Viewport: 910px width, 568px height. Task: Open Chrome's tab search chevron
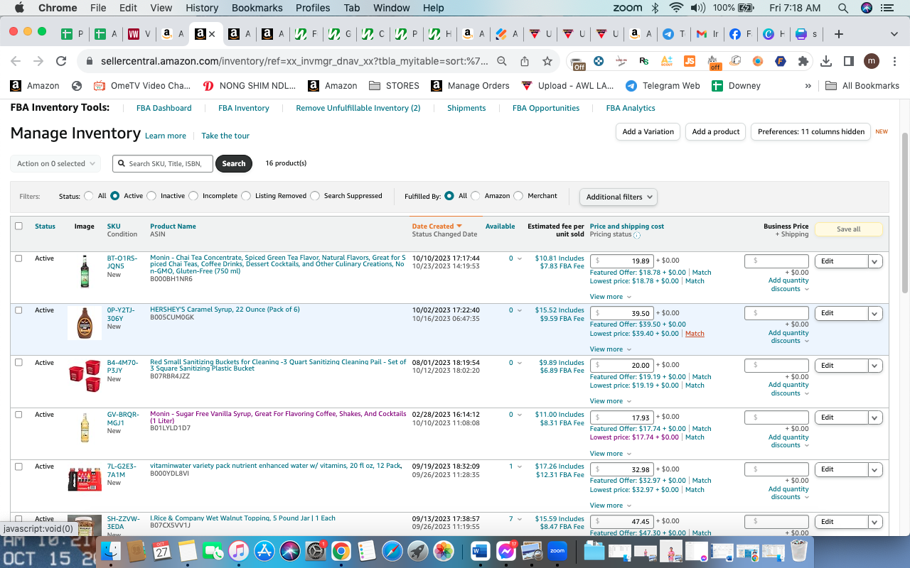[x=894, y=34]
